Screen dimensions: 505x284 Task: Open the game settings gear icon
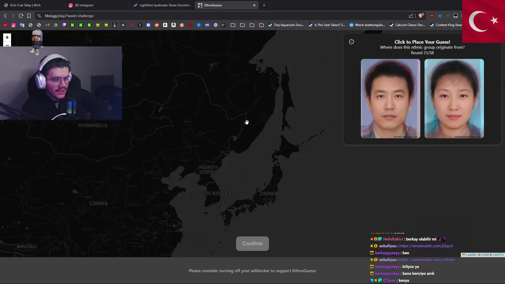(352, 42)
